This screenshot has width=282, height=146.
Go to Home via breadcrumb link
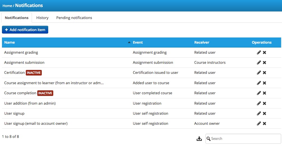click(7, 6)
